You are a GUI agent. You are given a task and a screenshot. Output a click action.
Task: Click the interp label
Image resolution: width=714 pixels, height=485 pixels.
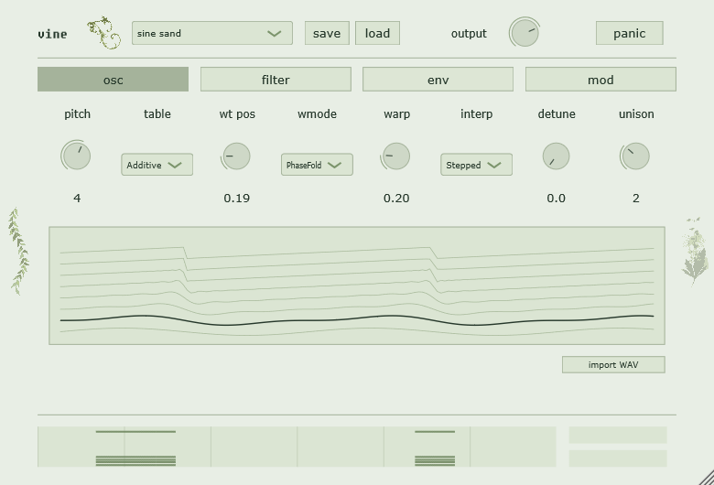pyautogui.click(x=476, y=113)
